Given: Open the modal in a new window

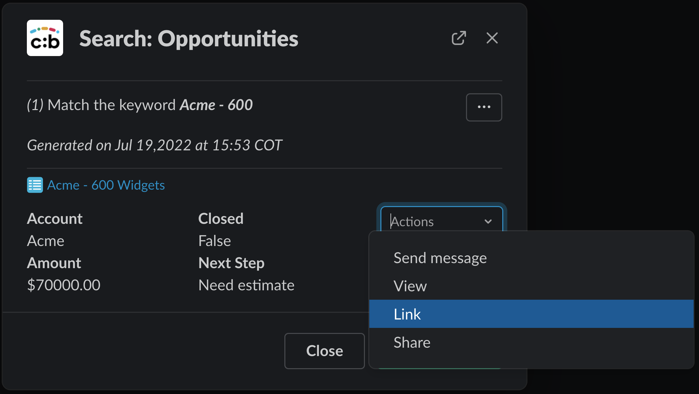Looking at the screenshot, I should 459,38.
